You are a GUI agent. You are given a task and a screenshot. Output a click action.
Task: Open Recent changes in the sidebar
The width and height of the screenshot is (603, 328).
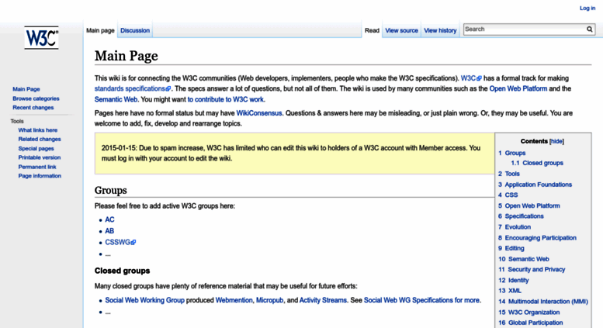tap(33, 108)
